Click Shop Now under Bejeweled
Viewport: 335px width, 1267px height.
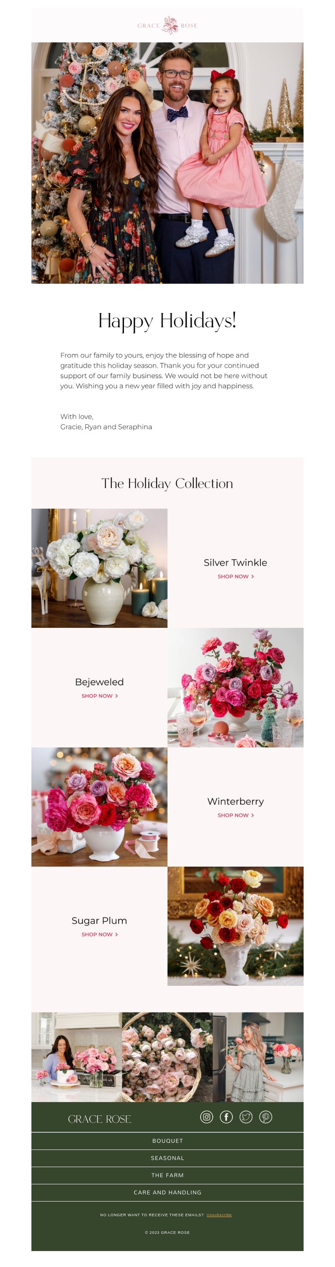pyautogui.click(x=100, y=695)
